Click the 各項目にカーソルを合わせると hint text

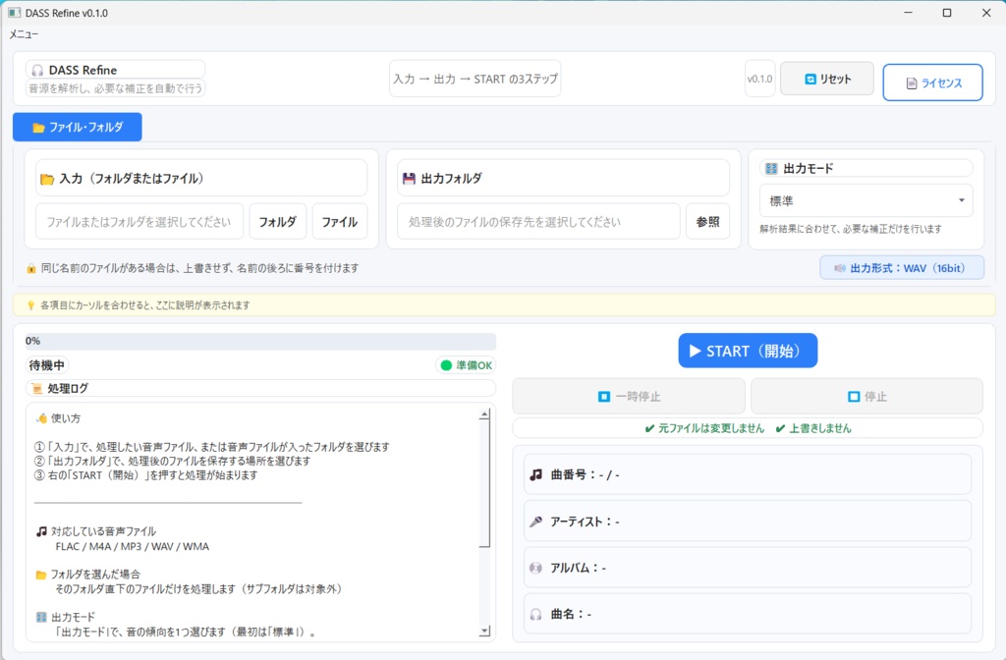click(145, 305)
